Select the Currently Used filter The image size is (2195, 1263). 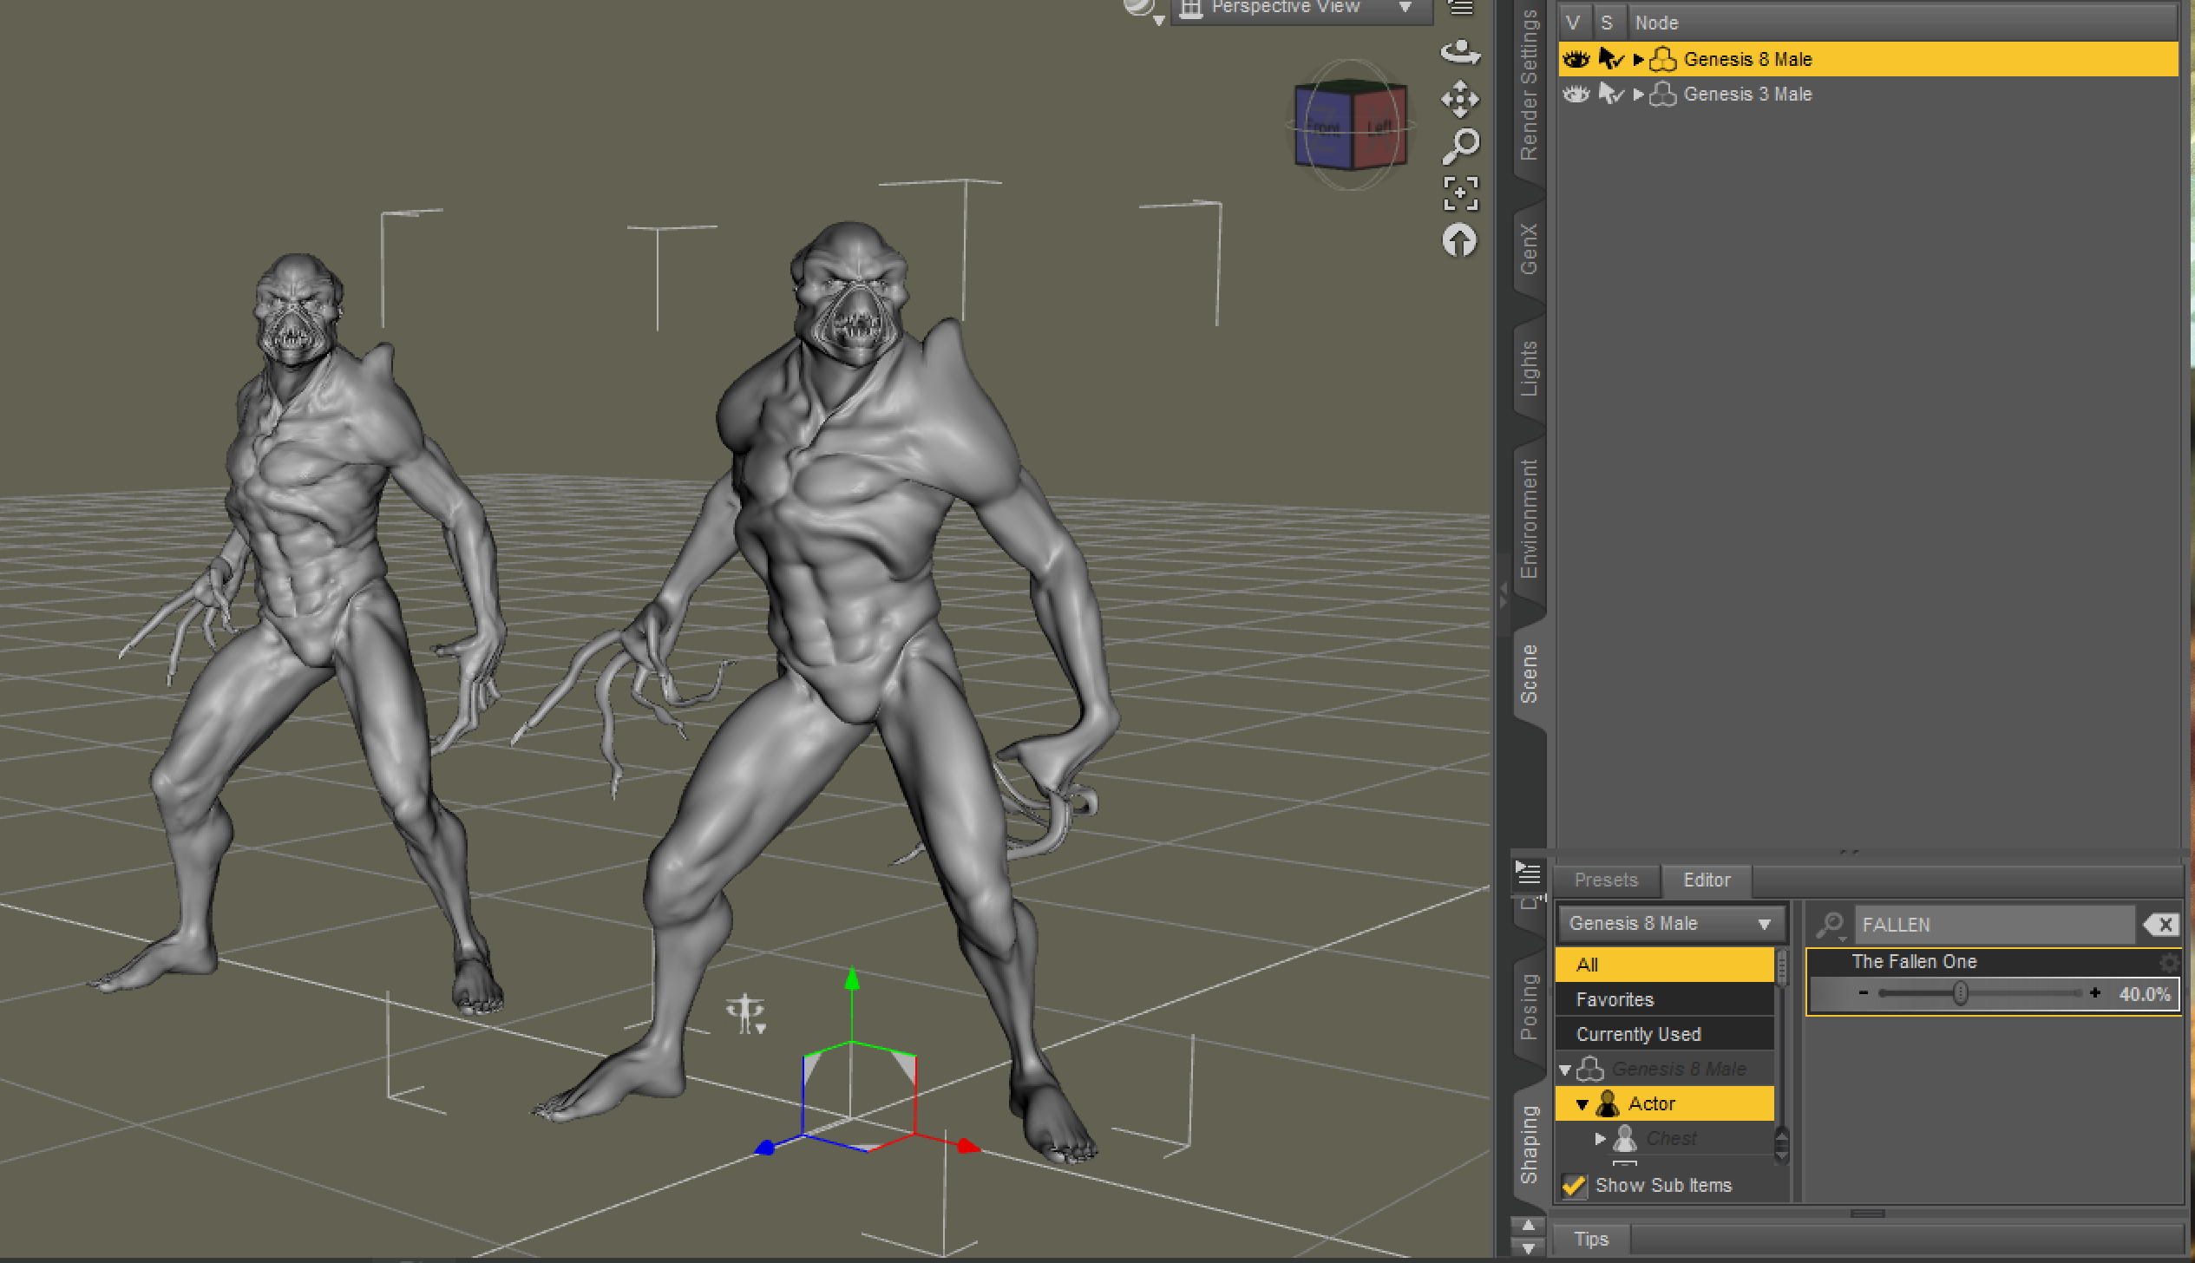[1638, 1034]
